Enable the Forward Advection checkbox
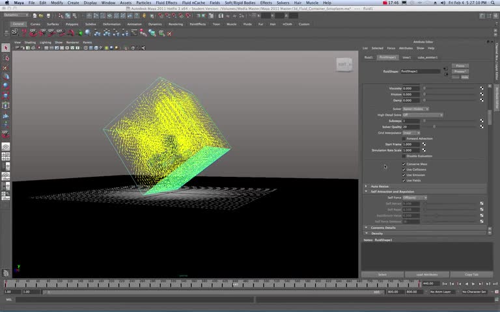This screenshot has height=312, width=500. [x=404, y=138]
